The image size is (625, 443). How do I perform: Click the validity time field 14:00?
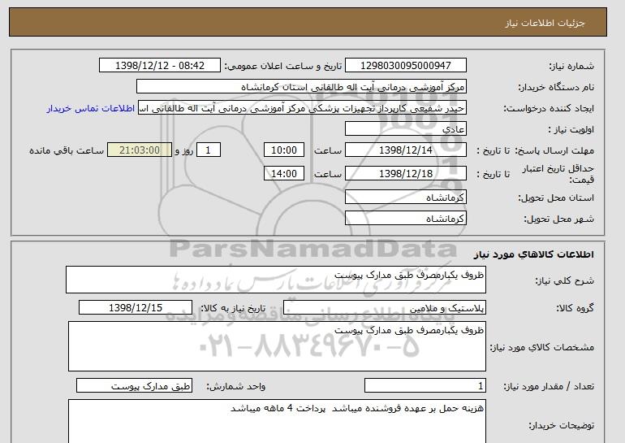(284, 174)
